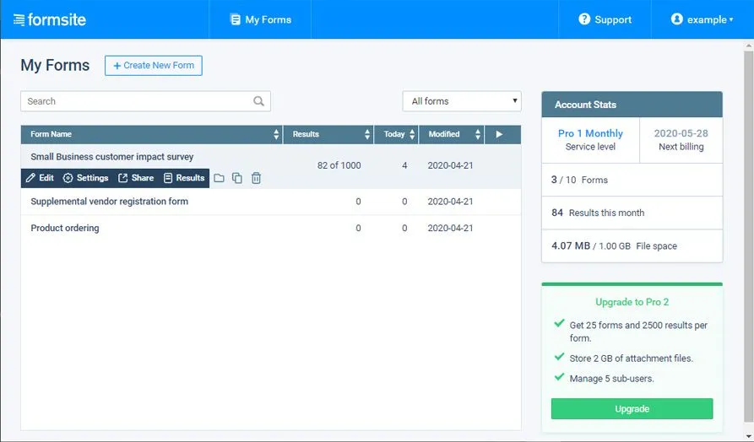
Task: Click the green Upgrade button
Action: pos(632,409)
